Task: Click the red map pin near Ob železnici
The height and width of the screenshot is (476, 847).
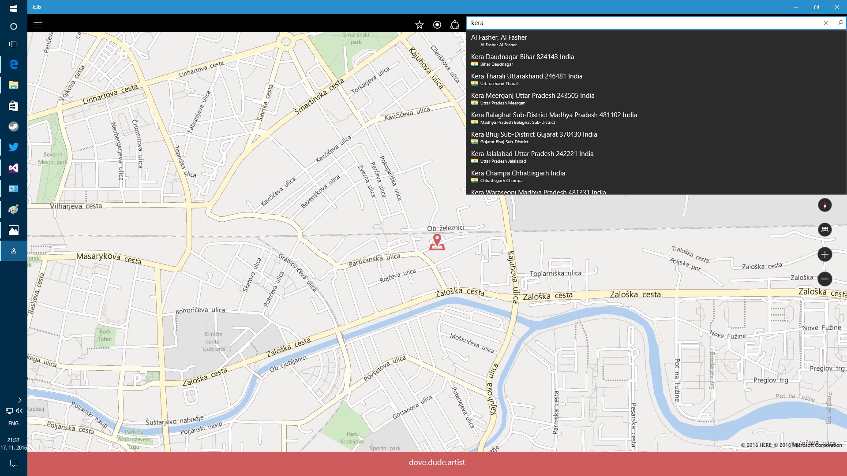Action: (x=437, y=242)
